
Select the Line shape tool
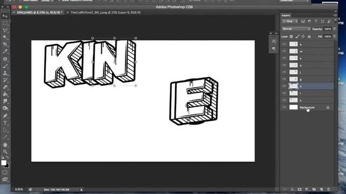click(5, 137)
